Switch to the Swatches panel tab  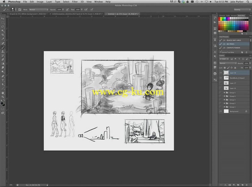[x=241, y=16]
